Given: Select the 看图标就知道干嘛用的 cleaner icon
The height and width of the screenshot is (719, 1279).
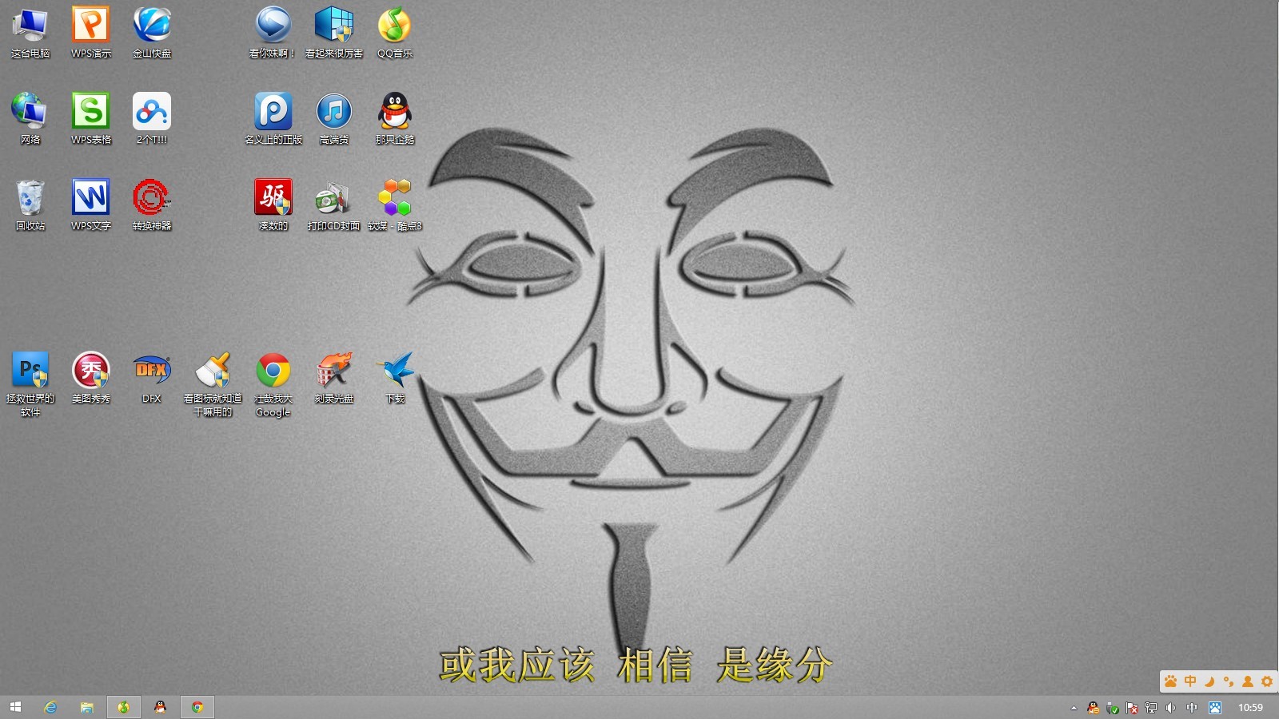Looking at the screenshot, I should click(213, 383).
